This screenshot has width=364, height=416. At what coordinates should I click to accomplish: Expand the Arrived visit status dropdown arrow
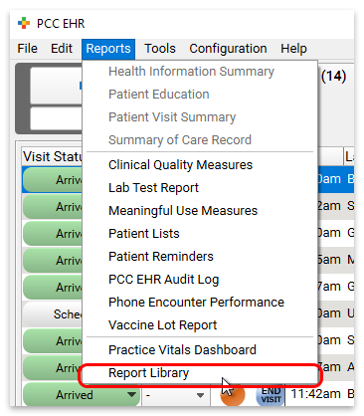pos(131,395)
